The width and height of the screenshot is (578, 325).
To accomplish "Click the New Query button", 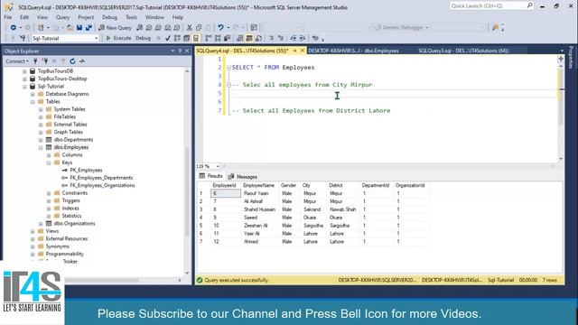I will click(x=115, y=28).
